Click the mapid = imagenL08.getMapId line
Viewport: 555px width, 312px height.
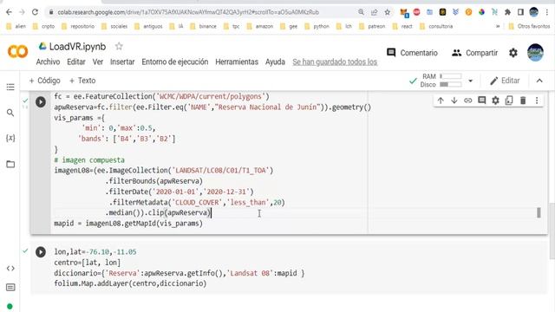[x=128, y=224]
